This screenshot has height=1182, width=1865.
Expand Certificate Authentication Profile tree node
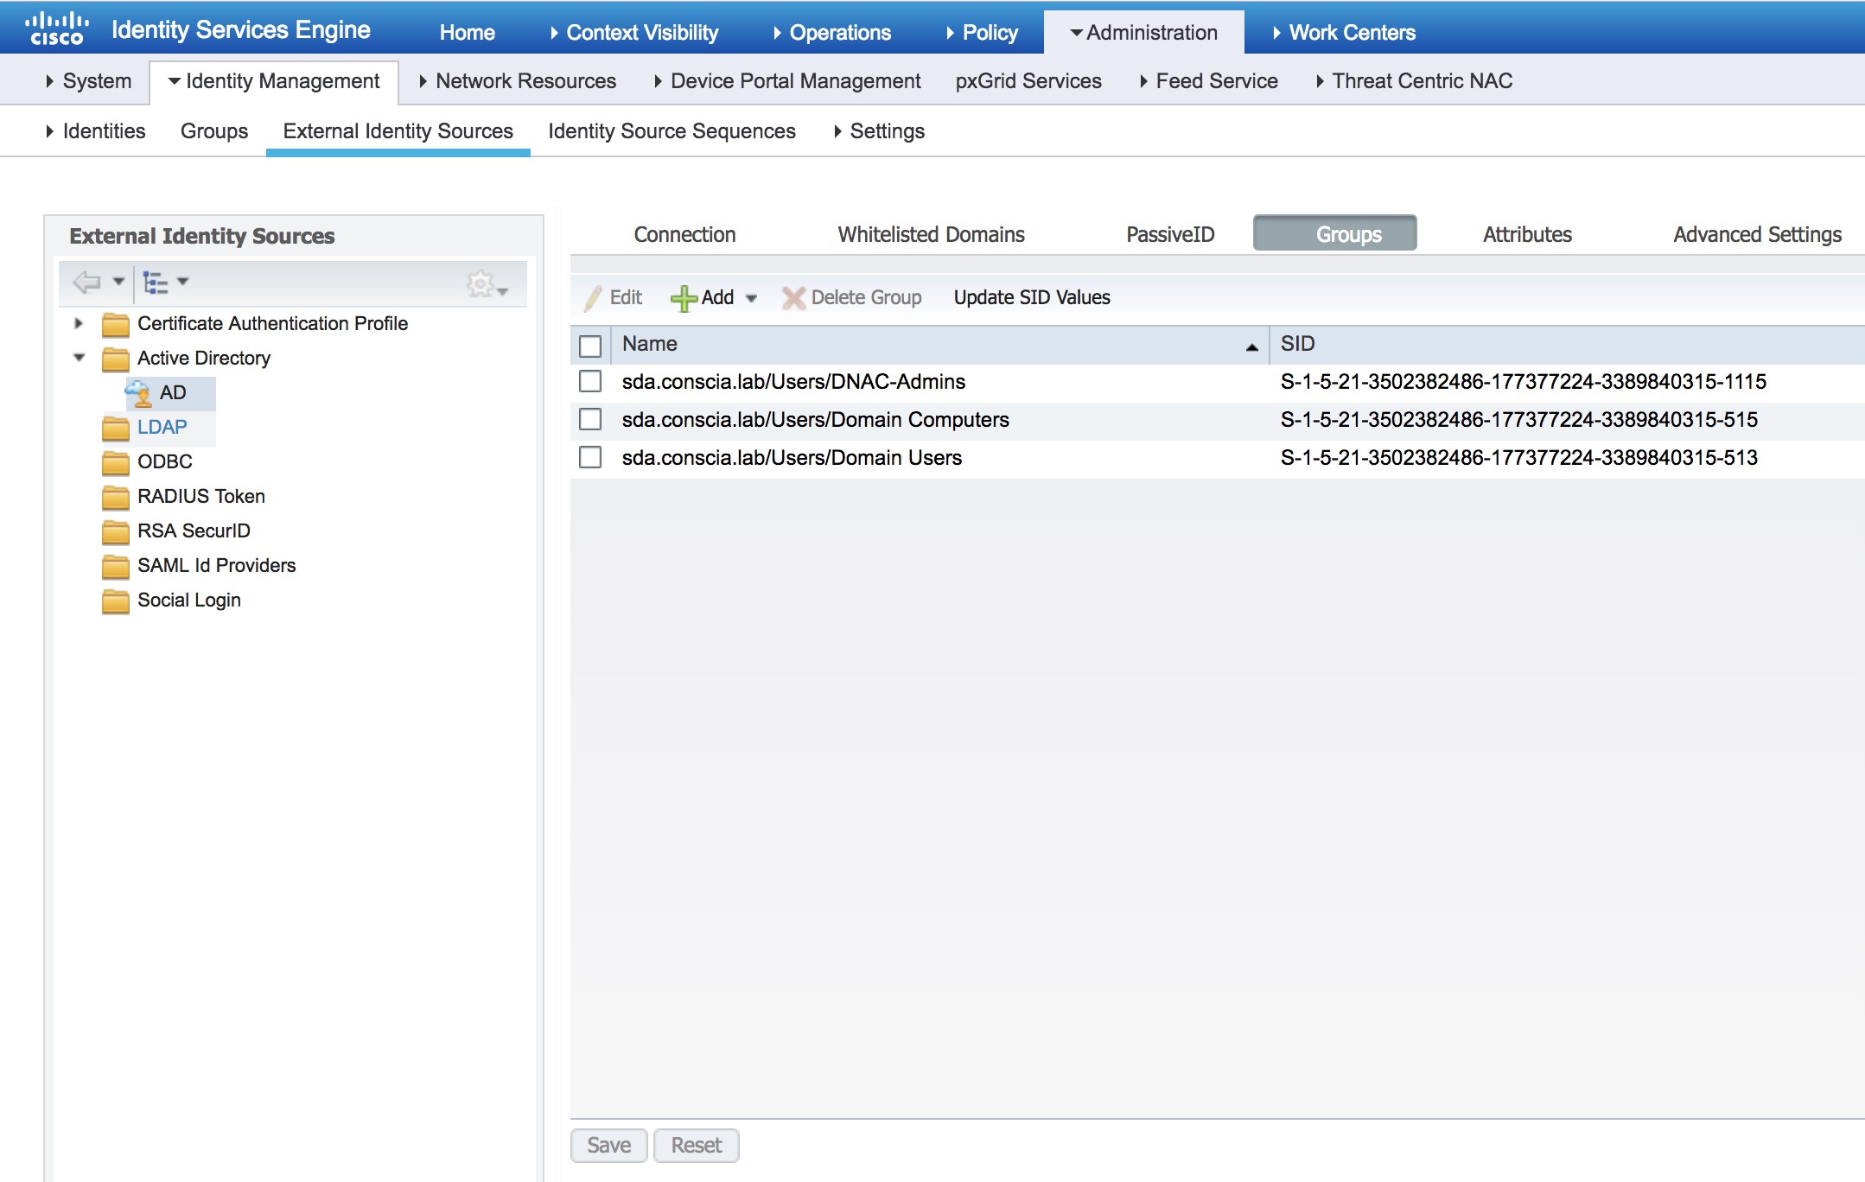pos(79,323)
